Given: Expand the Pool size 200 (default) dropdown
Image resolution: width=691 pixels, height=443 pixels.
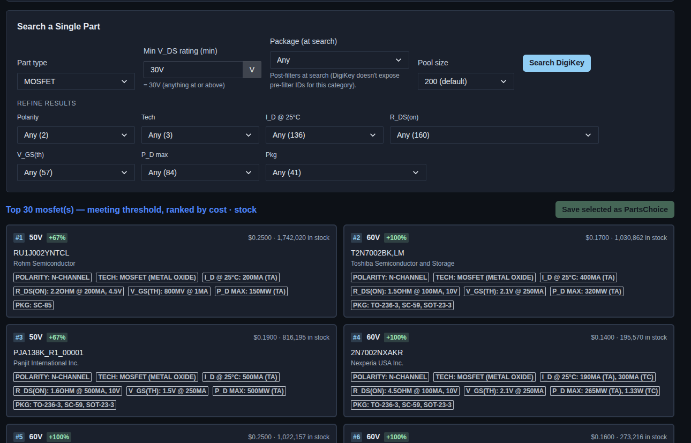Looking at the screenshot, I should click(466, 81).
